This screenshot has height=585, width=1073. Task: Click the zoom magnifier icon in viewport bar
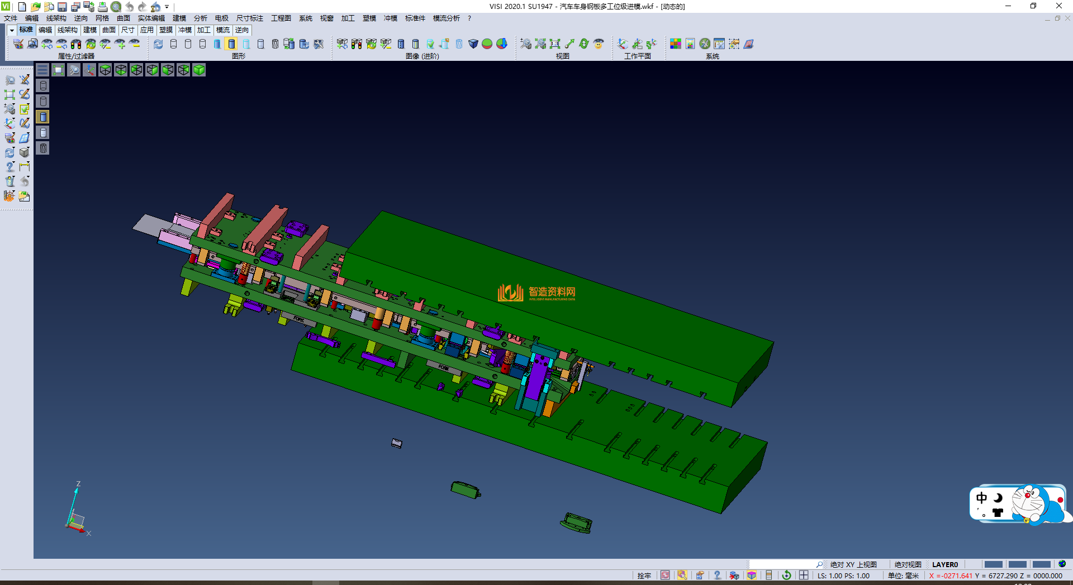(x=74, y=70)
